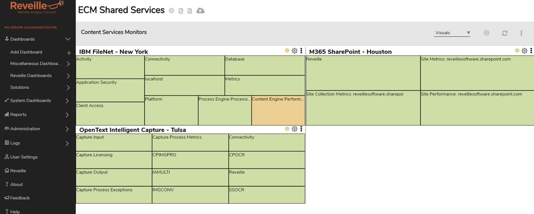Click the Reveille logo
The width and height of the screenshot is (534, 214).
[x=37, y=7]
